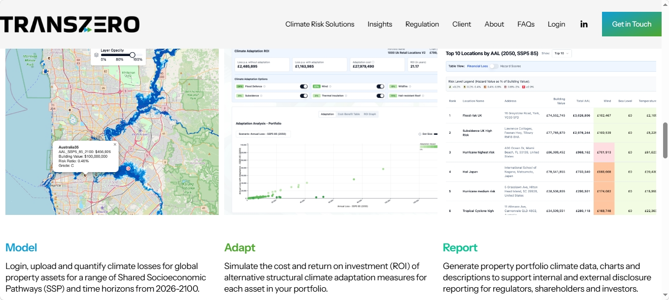Click the TransZero logo

(70, 24)
